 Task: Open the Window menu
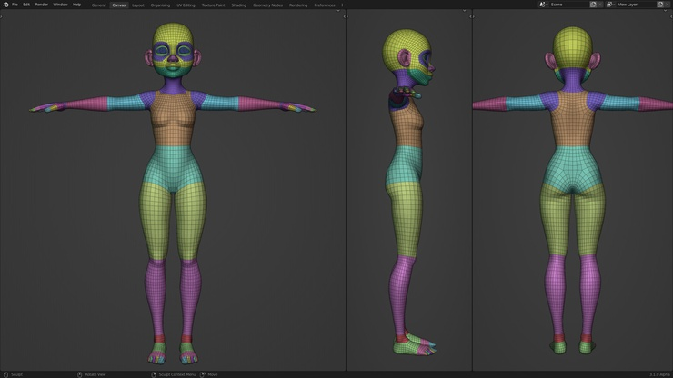[60, 5]
